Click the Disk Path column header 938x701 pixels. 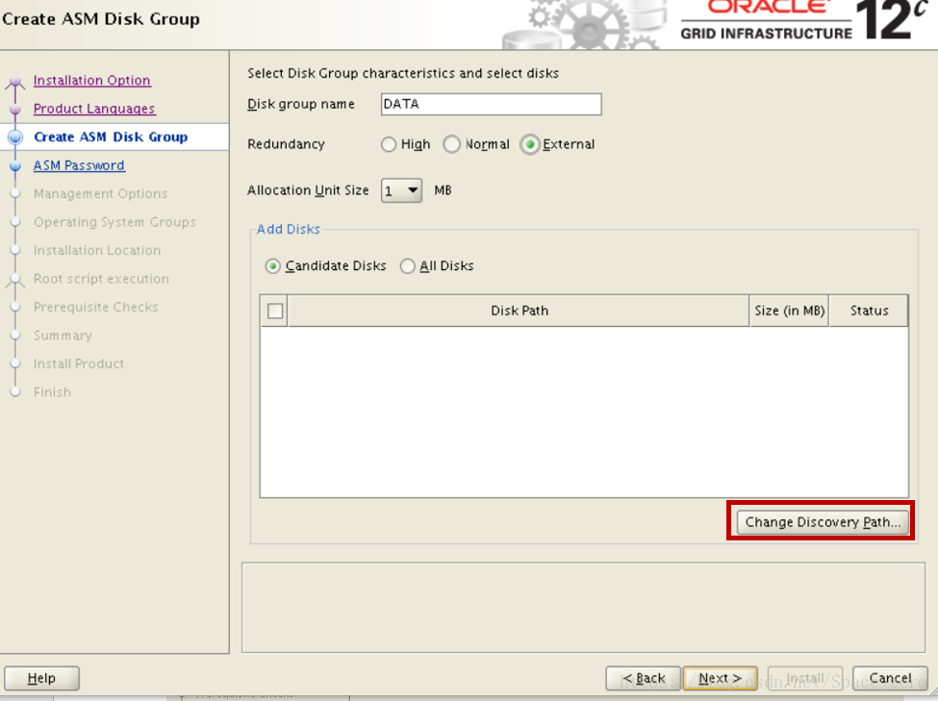(x=519, y=311)
